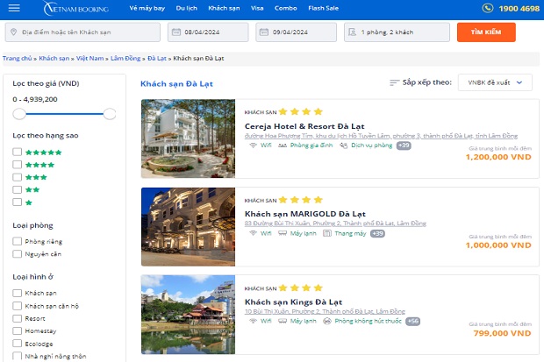The height and width of the screenshot is (362, 544).
Task: Click Wifi icon on Cereja Hotel card
Action: [254, 146]
